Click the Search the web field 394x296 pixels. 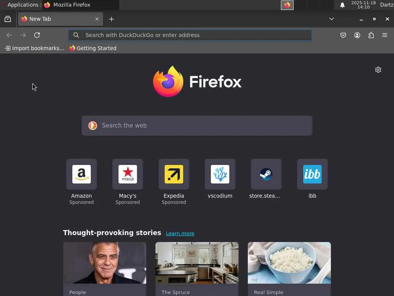pyautogui.click(x=197, y=126)
